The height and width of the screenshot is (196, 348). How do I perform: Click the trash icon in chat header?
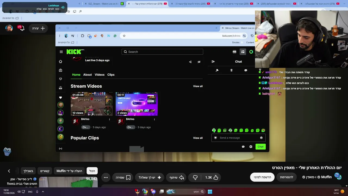coord(231,70)
